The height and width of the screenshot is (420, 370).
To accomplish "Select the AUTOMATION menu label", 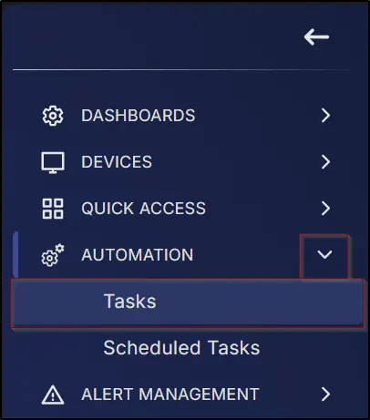I will click(138, 254).
